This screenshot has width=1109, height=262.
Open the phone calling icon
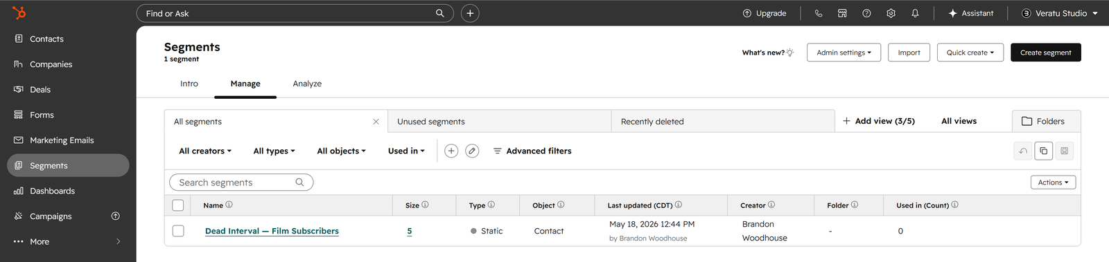pos(819,13)
